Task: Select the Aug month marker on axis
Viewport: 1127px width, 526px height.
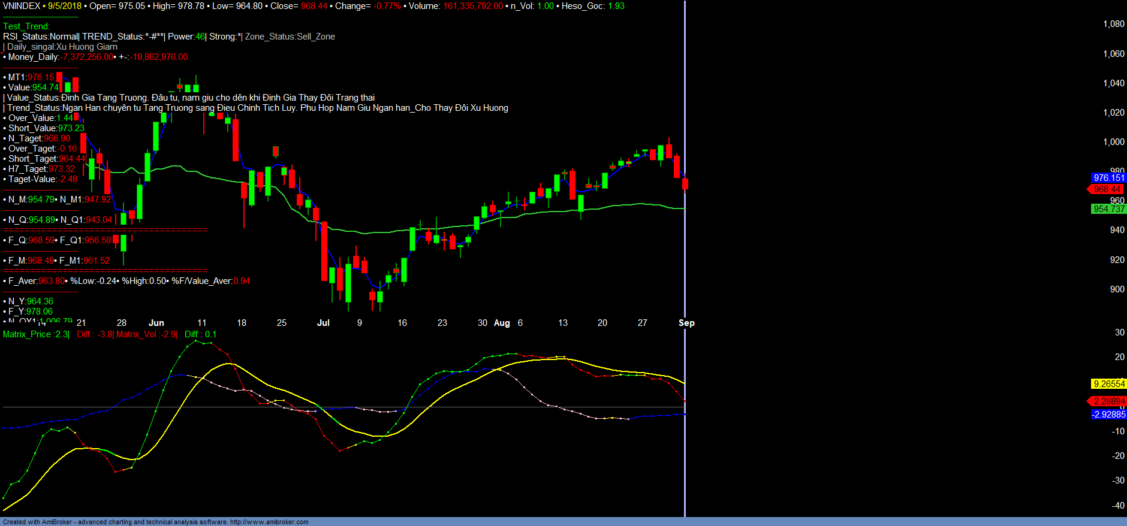Action: pos(502,323)
